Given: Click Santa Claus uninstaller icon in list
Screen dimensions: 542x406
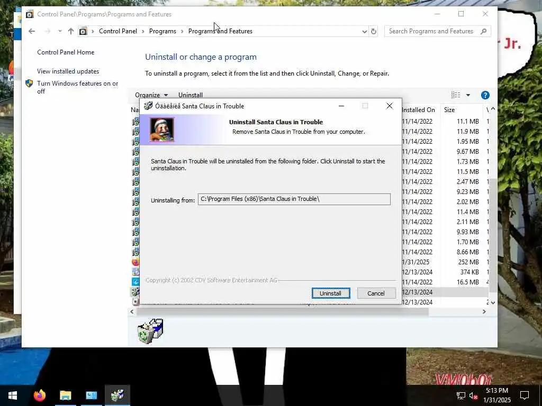Looking at the screenshot, I should point(135,292).
